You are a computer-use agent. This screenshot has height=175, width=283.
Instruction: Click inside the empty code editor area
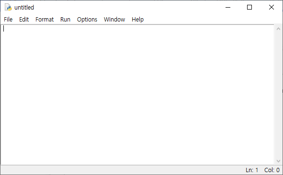click(x=137, y=95)
